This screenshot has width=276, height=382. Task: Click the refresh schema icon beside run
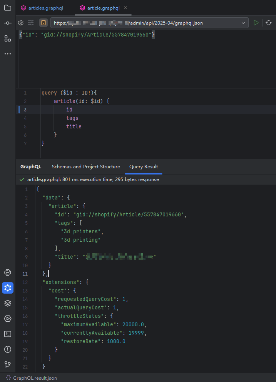tap(269, 23)
